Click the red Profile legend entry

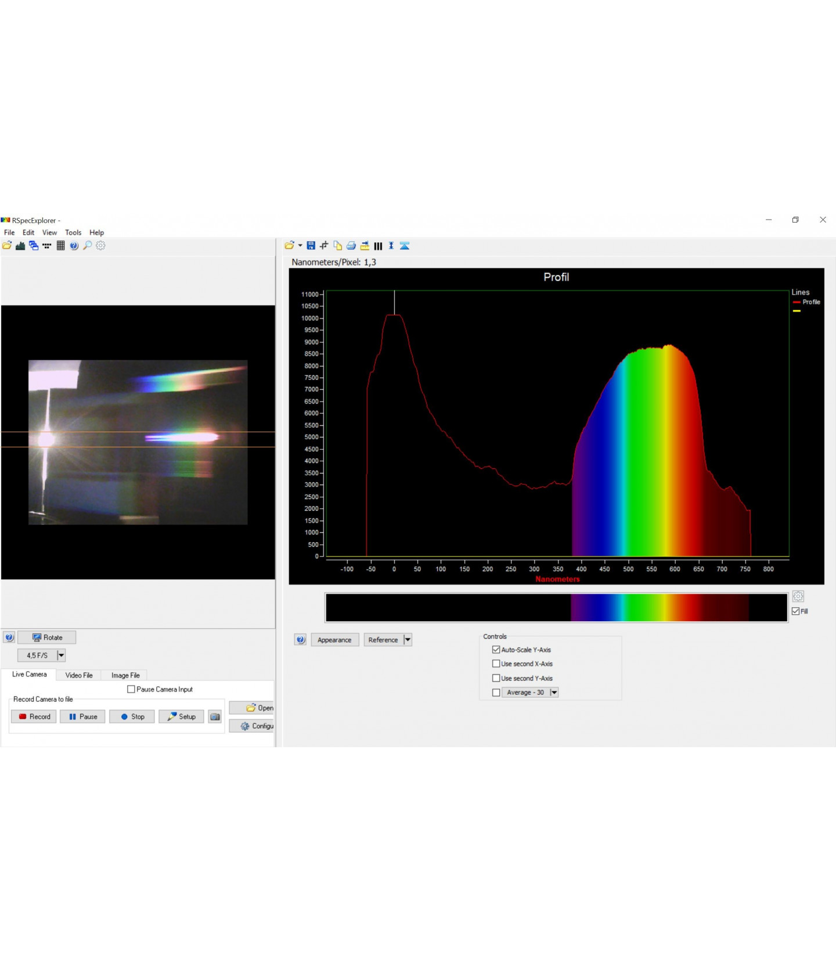(806, 302)
